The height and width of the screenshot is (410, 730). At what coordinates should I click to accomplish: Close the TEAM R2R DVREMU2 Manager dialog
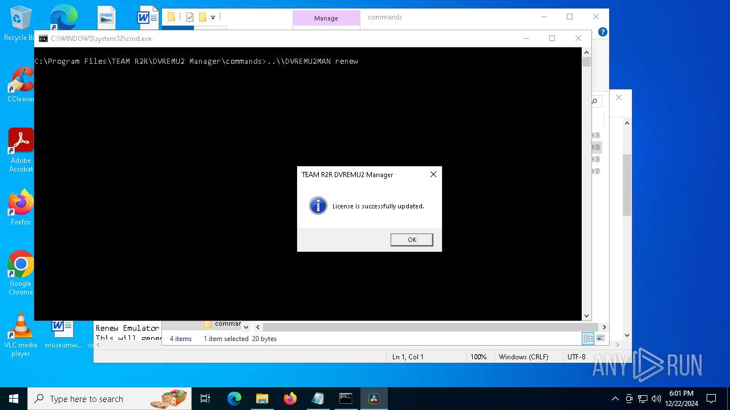coord(433,174)
